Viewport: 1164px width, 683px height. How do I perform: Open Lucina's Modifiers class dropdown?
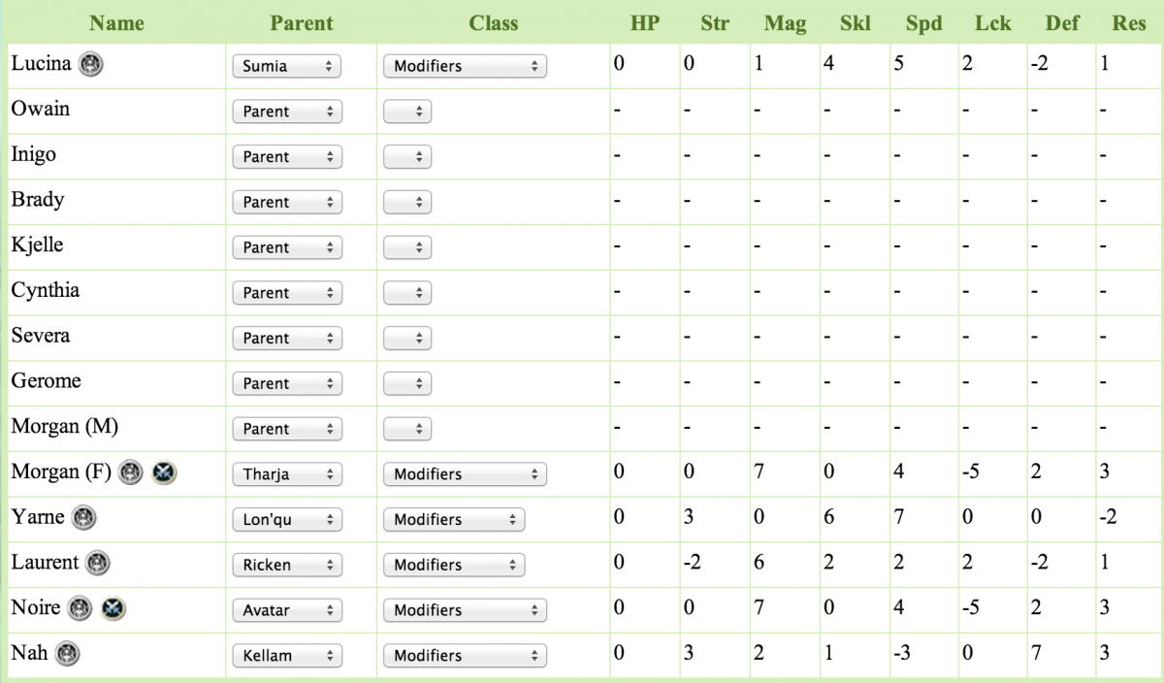pos(465,66)
